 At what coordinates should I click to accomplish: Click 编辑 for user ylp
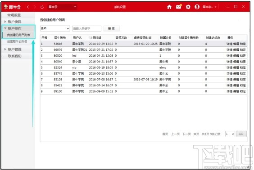pos(236,67)
